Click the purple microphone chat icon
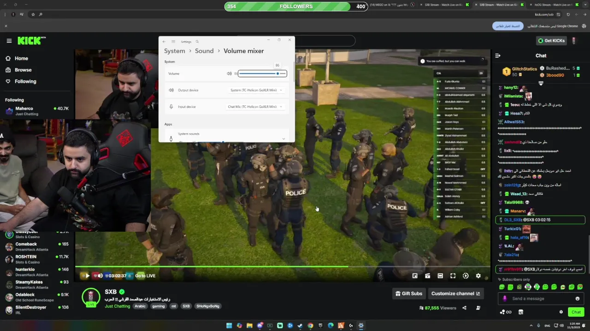This screenshot has width=590, height=331. coord(505,298)
